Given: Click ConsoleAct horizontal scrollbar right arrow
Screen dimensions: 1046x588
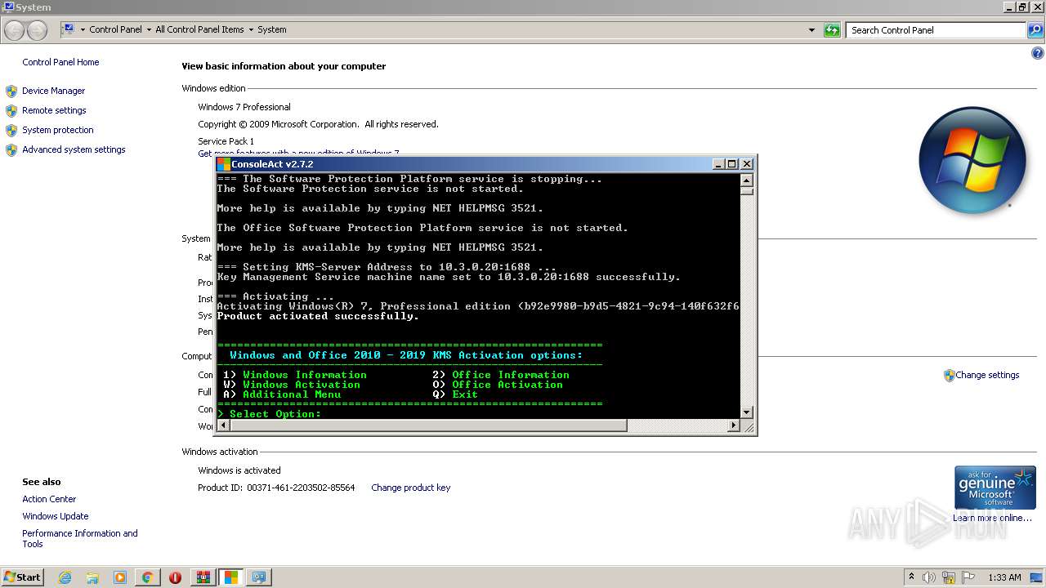Looking at the screenshot, I should [x=733, y=425].
